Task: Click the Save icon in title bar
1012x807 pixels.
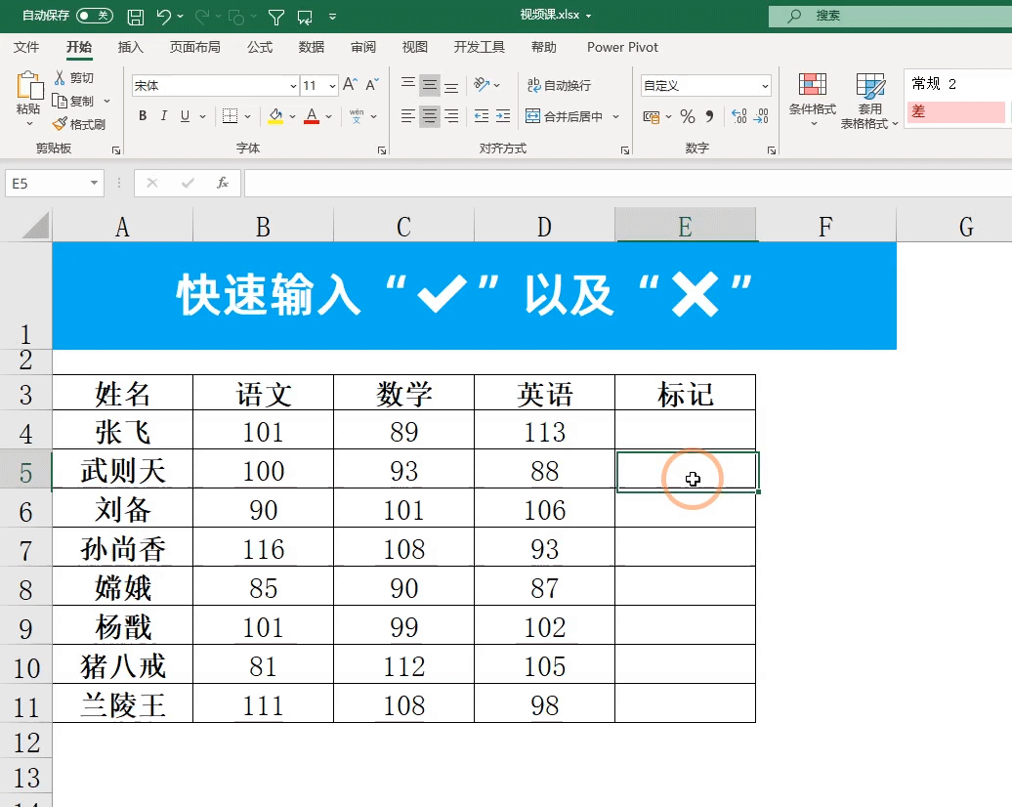Action: tap(136, 17)
